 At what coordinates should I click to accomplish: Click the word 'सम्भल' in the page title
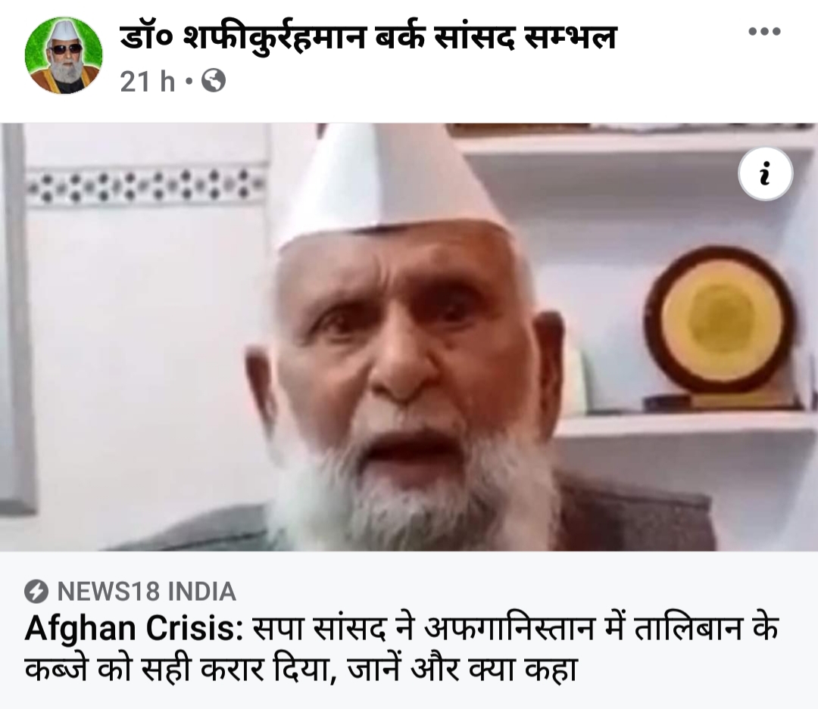570,38
